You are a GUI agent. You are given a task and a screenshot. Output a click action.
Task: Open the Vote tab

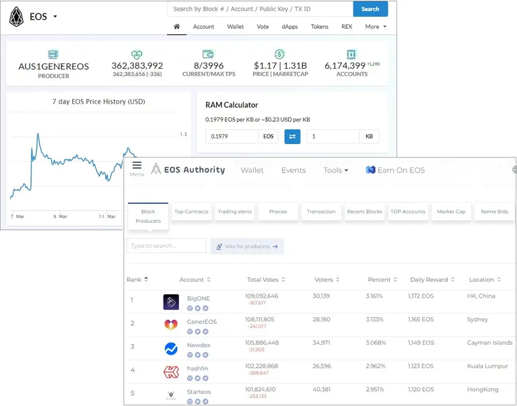tap(263, 27)
